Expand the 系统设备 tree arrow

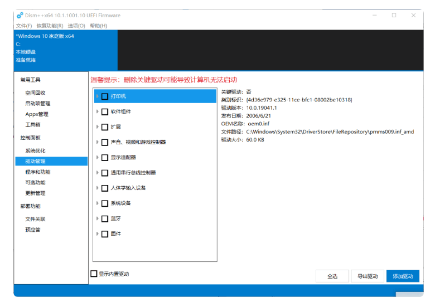click(98, 203)
